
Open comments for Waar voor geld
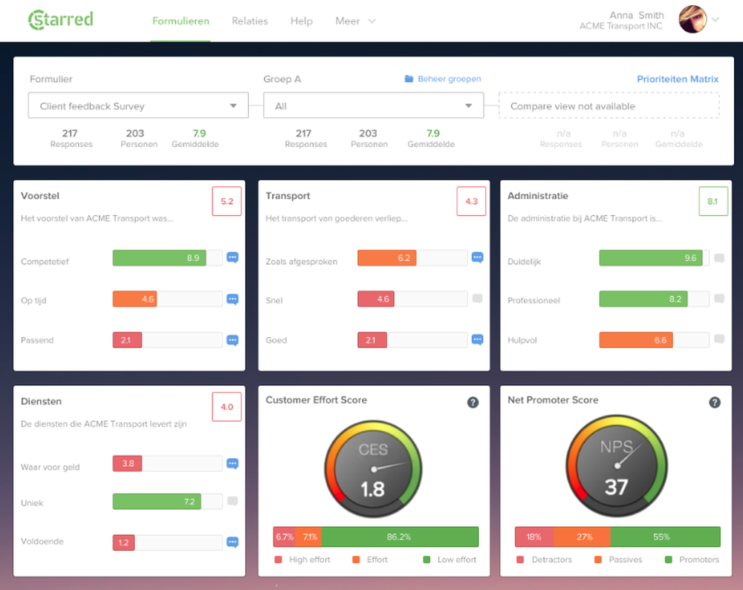[x=232, y=464]
